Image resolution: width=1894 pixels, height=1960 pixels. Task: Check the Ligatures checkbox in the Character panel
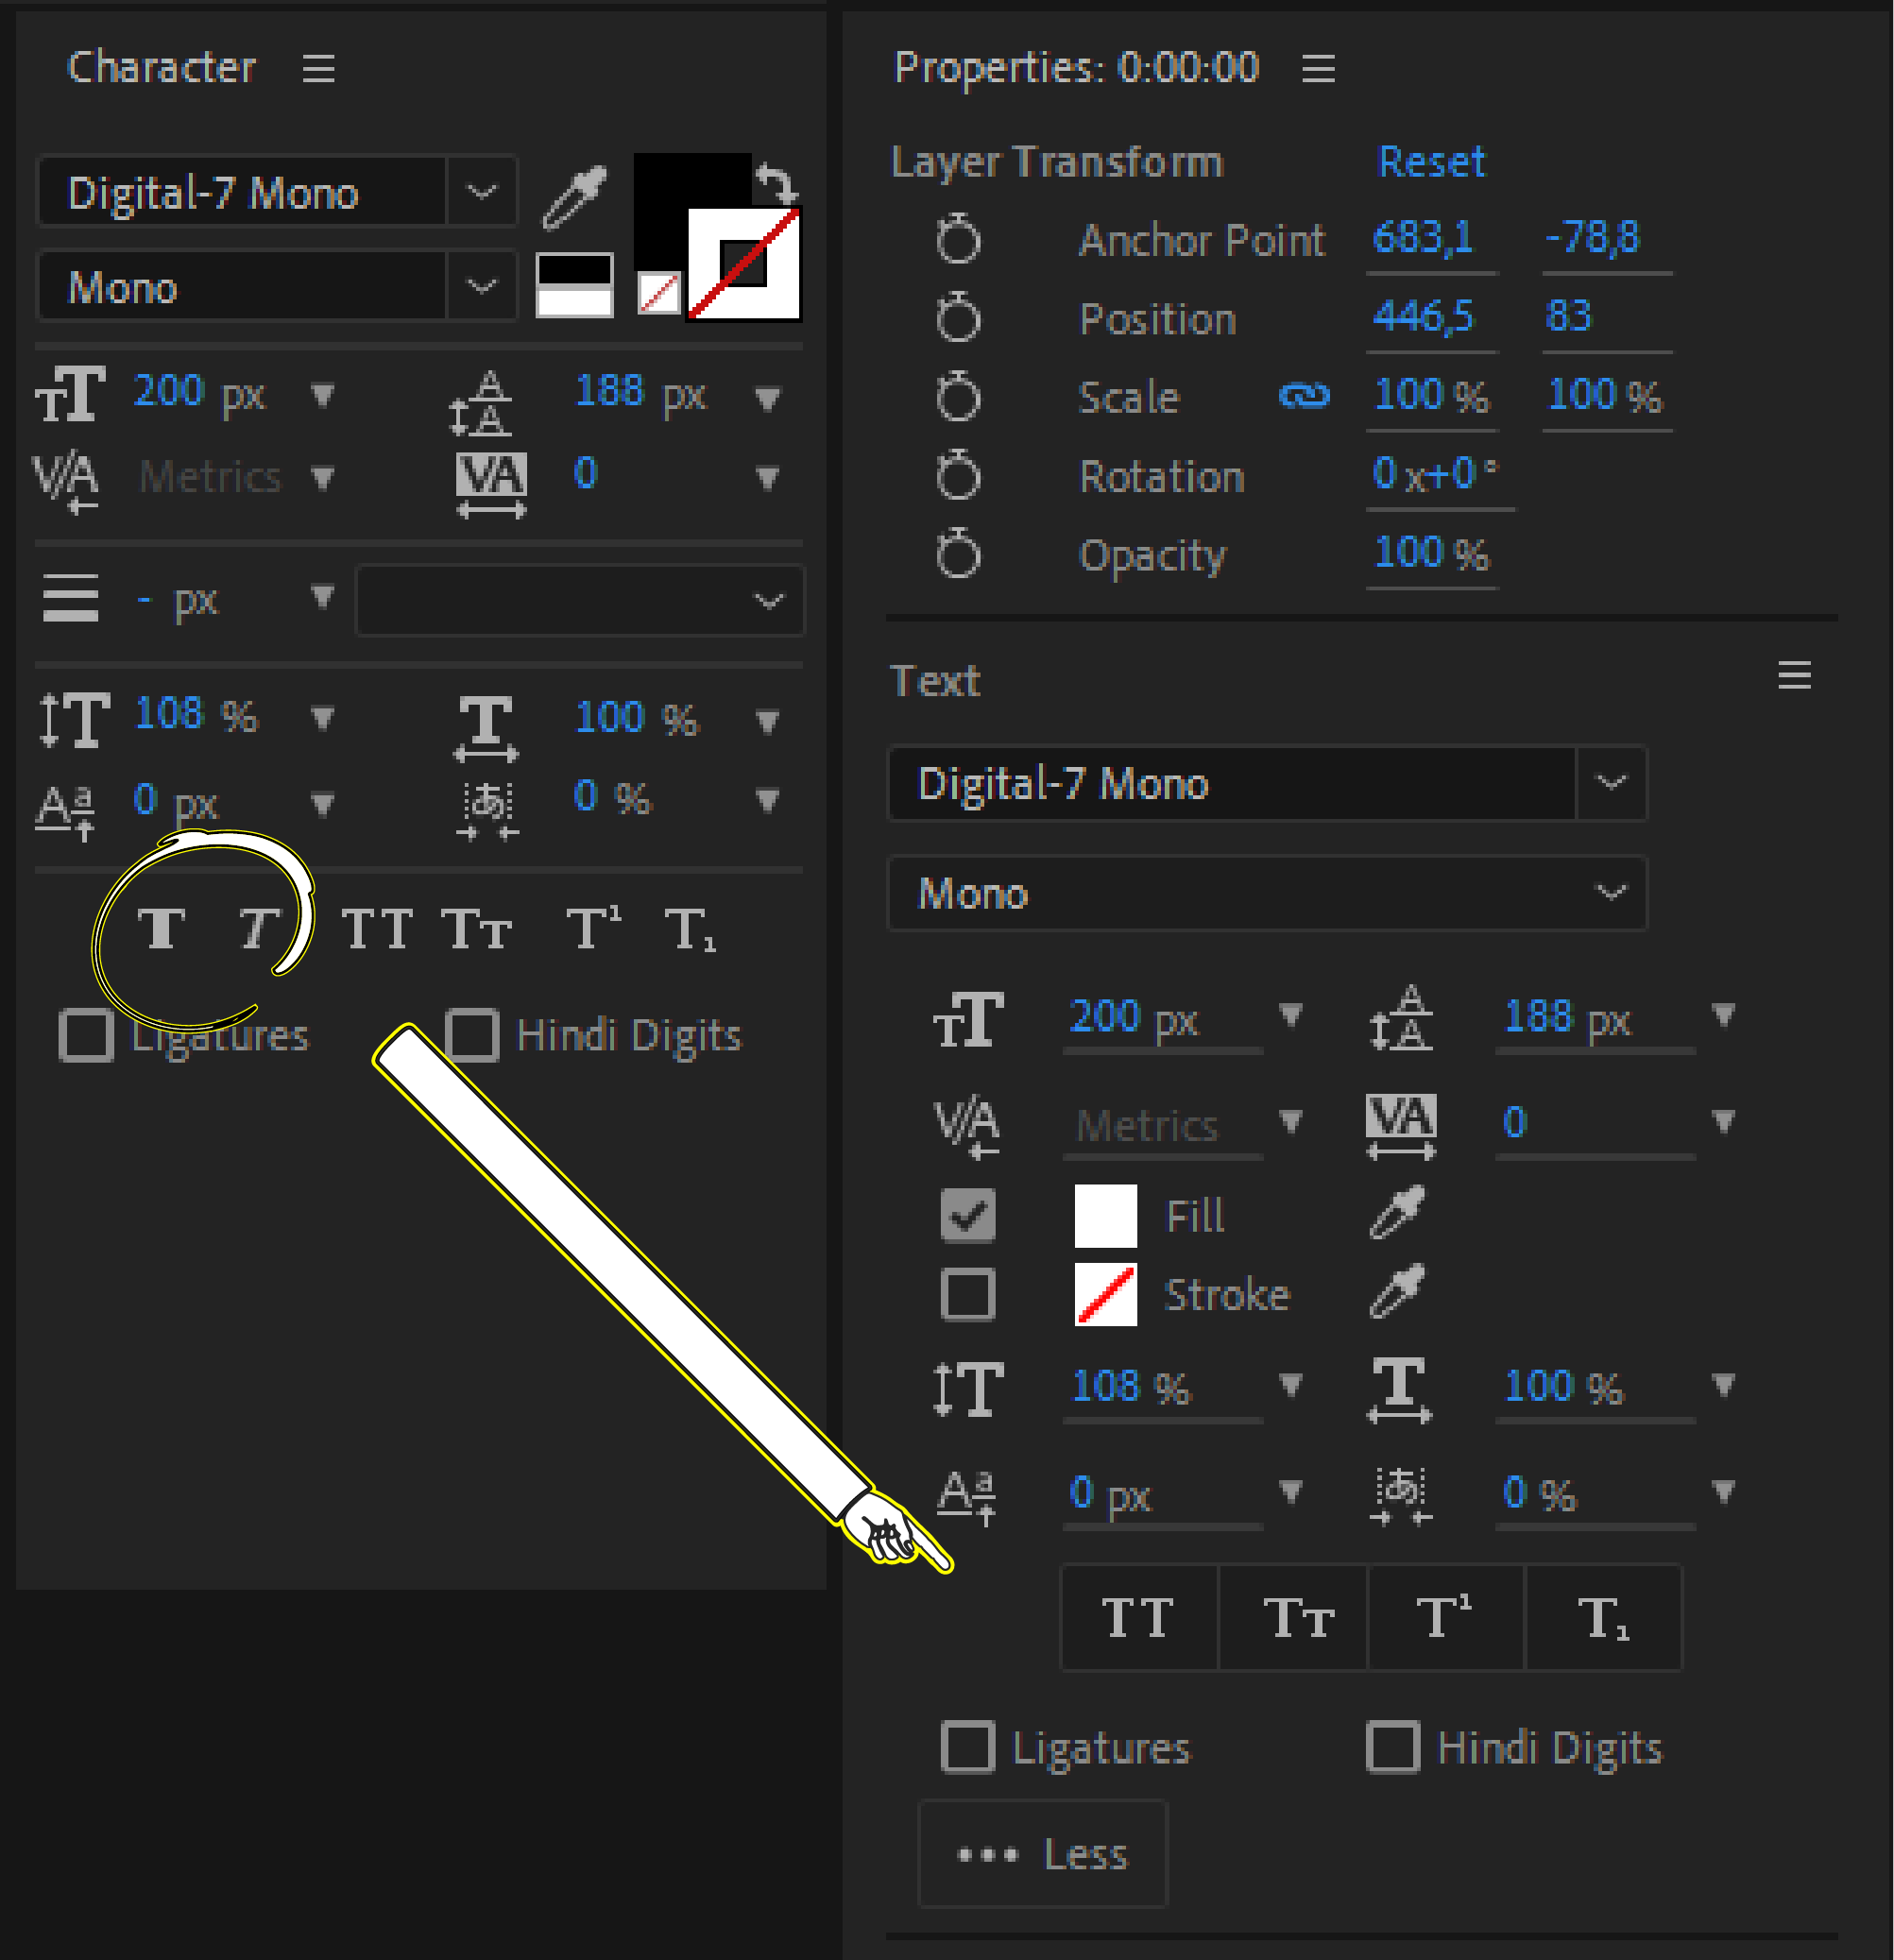(x=86, y=1035)
